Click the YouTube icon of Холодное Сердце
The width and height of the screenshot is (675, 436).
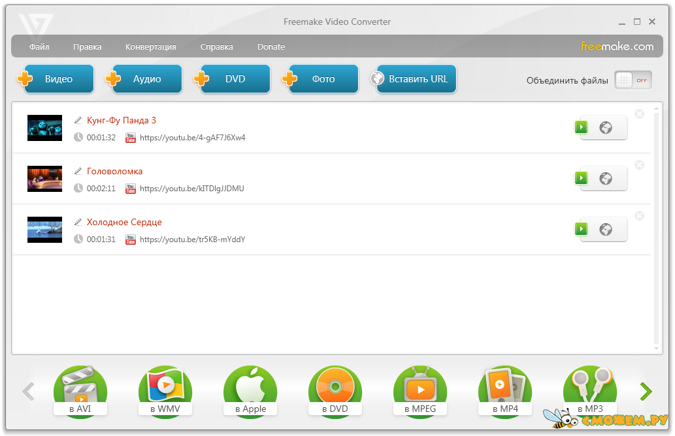tap(131, 240)
